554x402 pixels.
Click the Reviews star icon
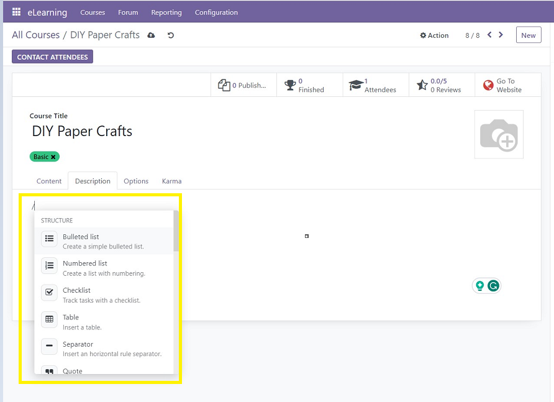pos(422,85)
